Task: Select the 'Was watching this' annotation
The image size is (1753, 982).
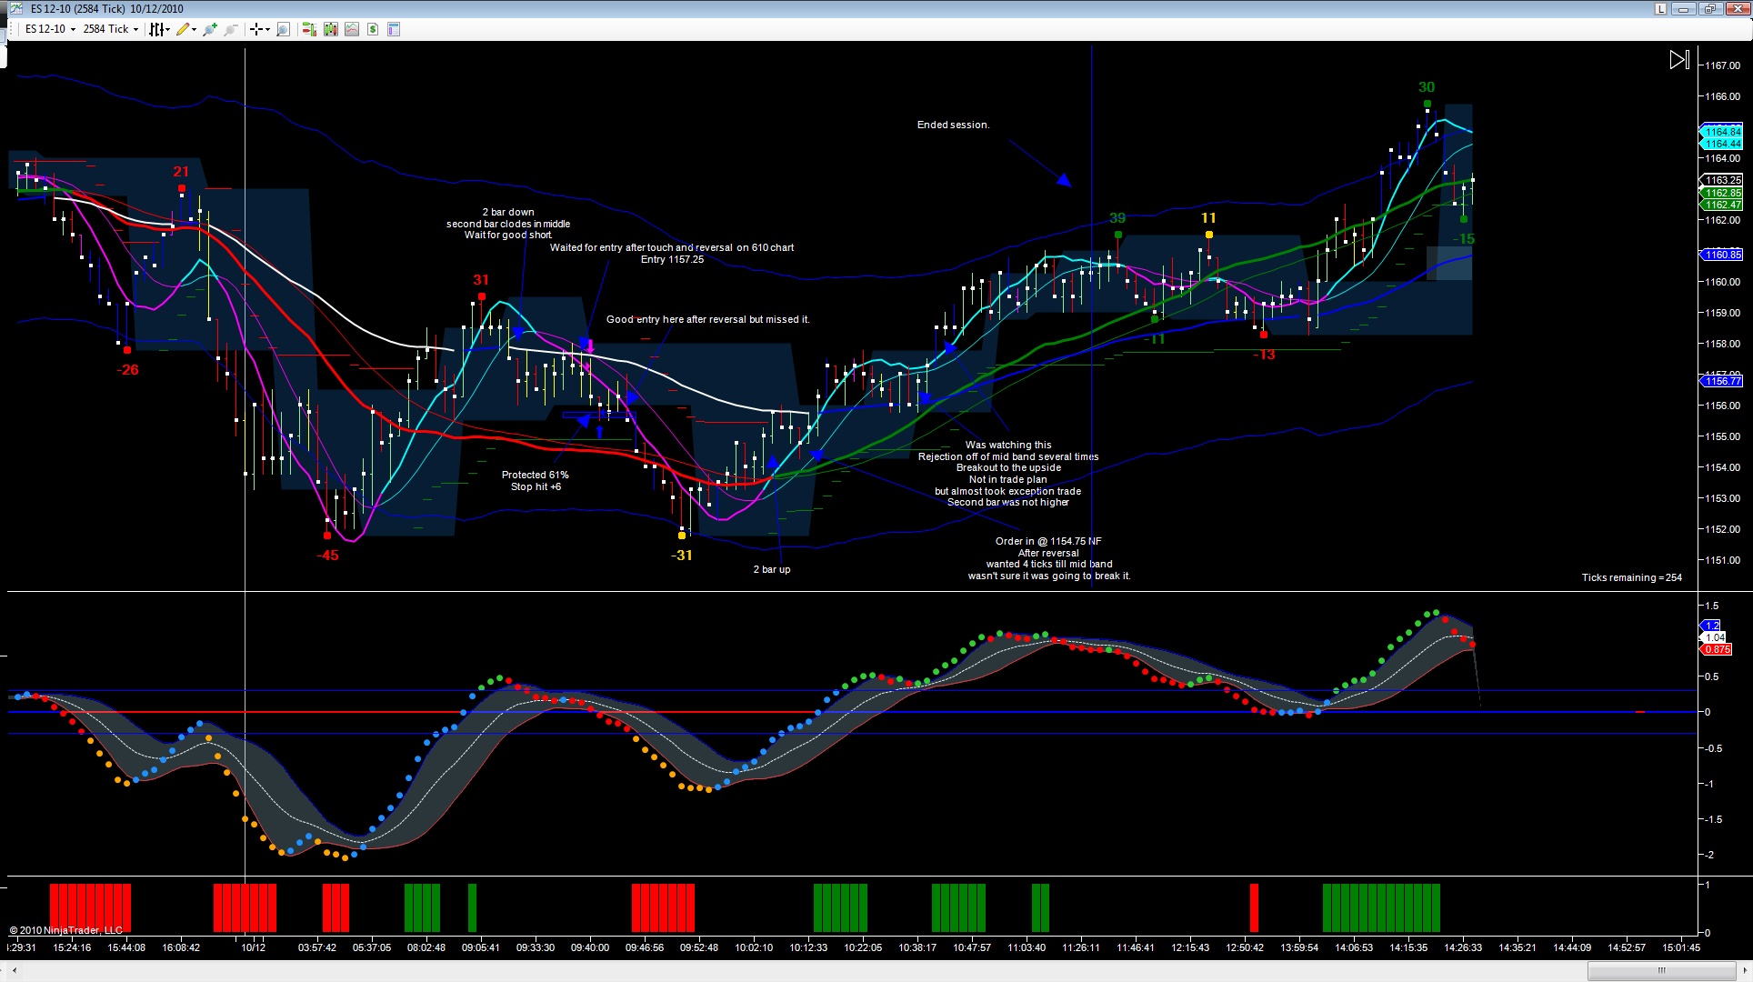Action: [x=1008, y=446]
